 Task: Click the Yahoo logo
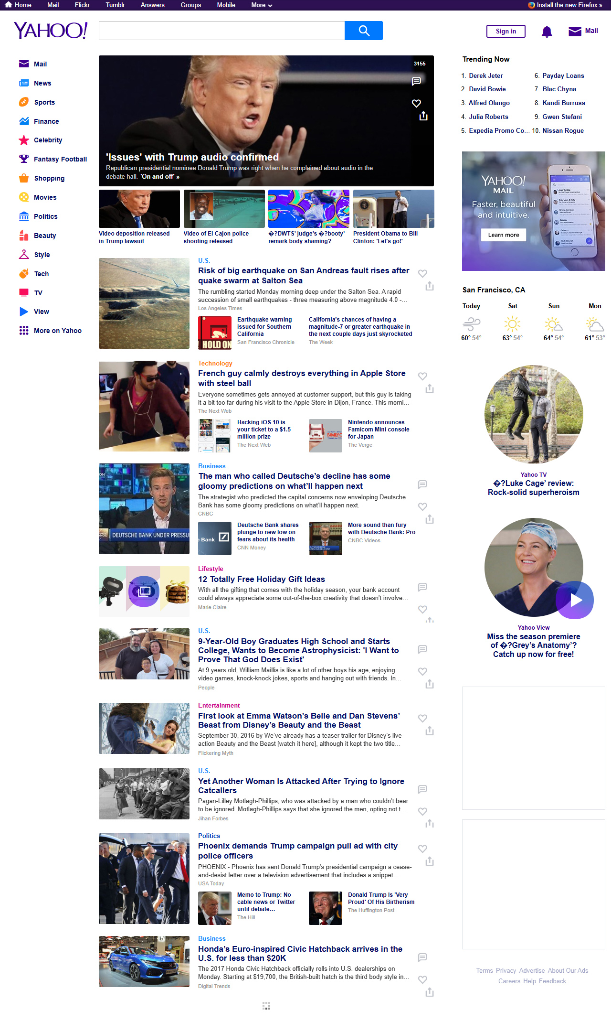[x=51, y=30]
